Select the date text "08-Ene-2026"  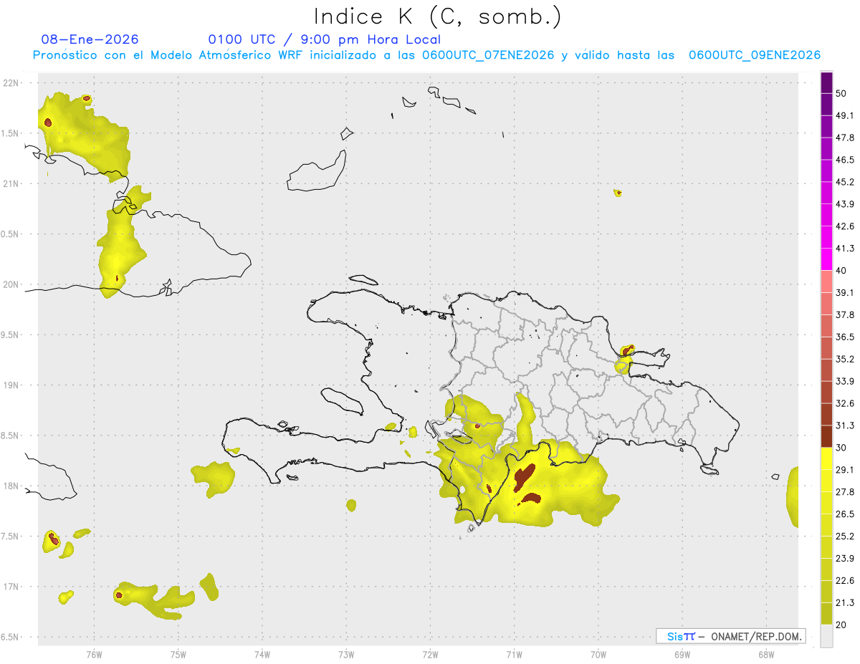90,39
